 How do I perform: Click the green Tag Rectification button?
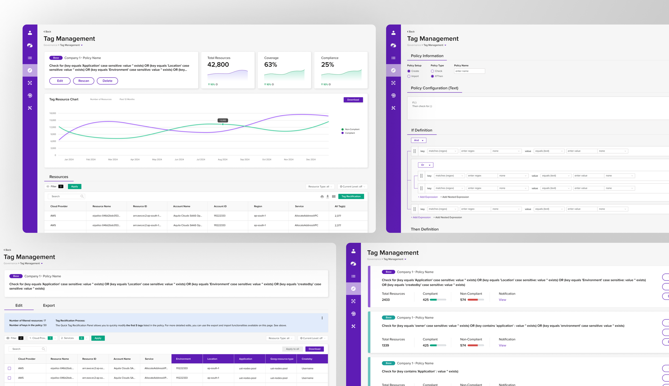[x=351, y=196]
